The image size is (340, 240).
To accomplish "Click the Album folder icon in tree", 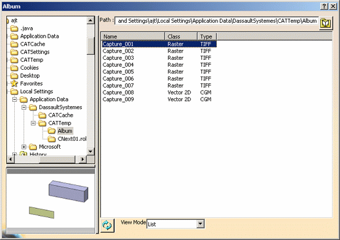I will (51, 131).
